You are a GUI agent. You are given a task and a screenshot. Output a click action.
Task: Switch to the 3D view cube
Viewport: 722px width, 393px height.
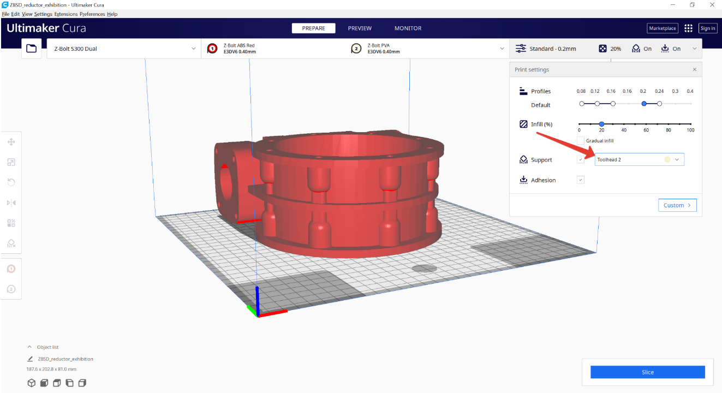tap(32, 383)
